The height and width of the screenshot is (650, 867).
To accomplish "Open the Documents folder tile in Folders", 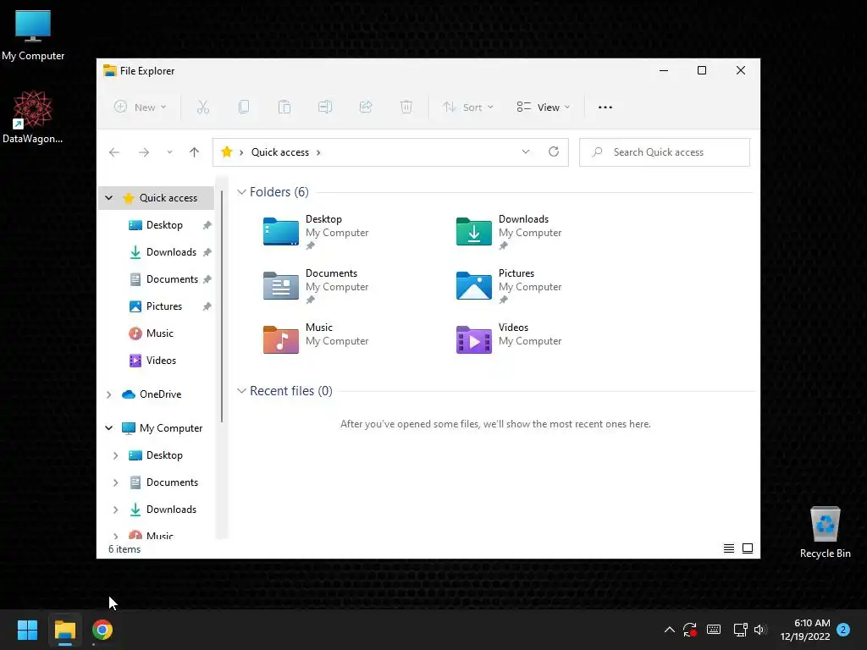I will point(316,286).
